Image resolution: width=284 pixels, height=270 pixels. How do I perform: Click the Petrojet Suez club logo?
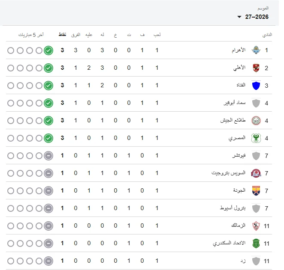[256, 173]
